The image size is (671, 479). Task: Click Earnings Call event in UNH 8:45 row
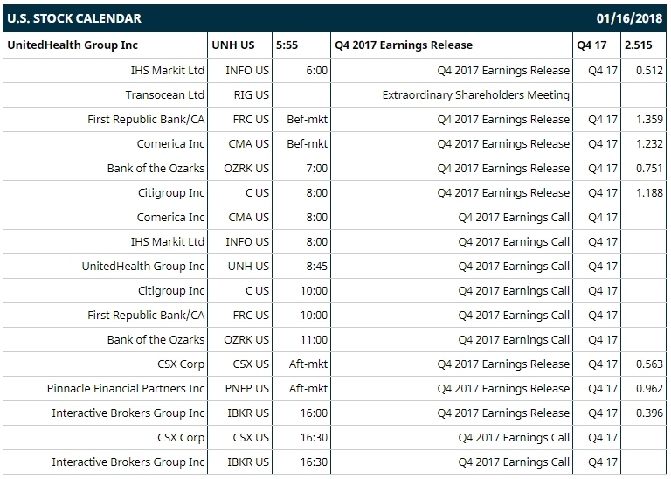coord(514,266)
